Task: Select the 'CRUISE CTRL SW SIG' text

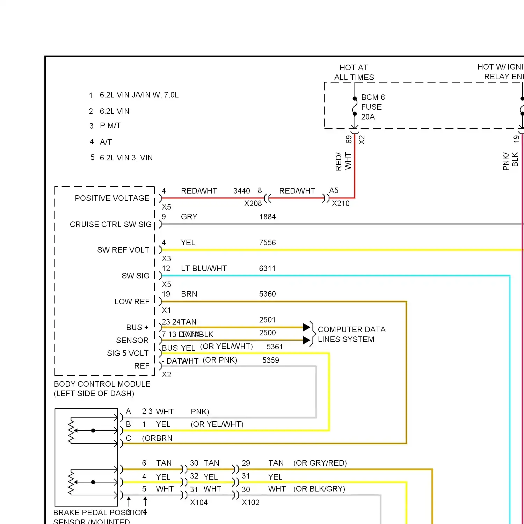Action: point(111,224)
